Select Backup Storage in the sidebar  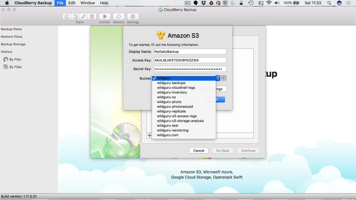click(x=13, y=44)
